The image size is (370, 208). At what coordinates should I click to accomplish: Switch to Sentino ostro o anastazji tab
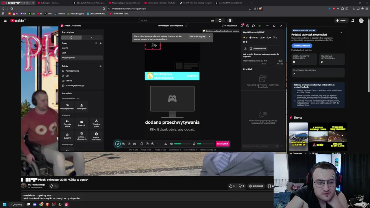(x=161, y=3)
